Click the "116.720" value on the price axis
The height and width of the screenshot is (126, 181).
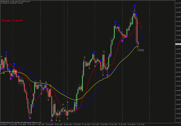pos(178,21)
